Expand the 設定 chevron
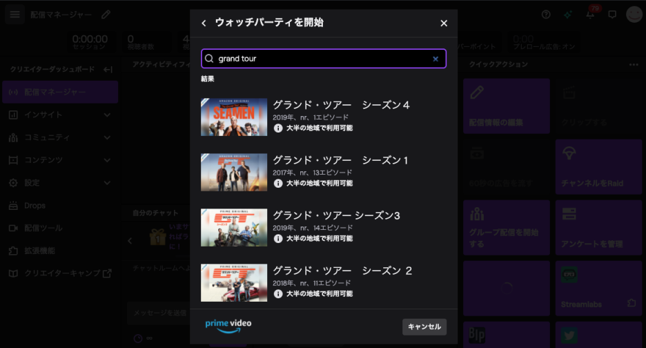The image size is (646, 348). [x=107, y=183]
